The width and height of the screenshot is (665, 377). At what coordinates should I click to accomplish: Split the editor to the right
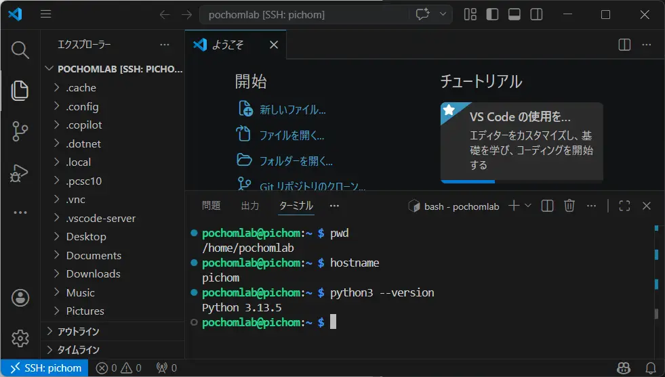pos(625,45)
